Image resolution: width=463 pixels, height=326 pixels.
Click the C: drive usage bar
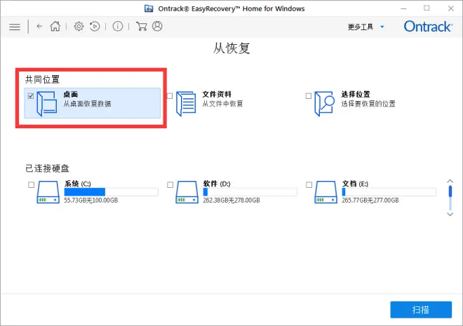tap(112, 192)
